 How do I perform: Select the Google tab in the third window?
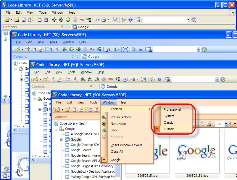pos(109,87)
